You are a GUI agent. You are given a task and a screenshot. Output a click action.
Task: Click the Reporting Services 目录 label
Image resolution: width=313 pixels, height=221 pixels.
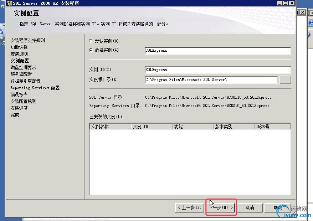point(115,106)
